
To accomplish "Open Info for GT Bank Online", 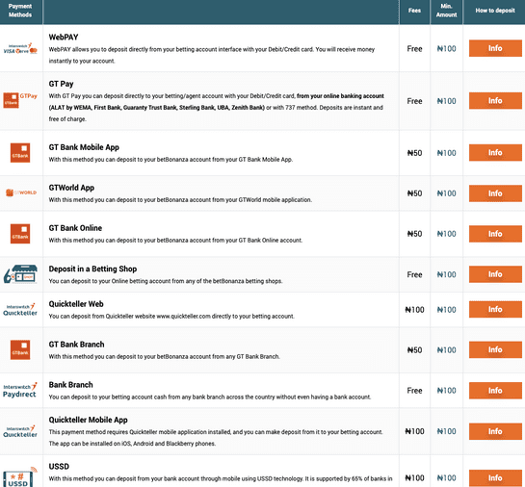I will 495,234.
